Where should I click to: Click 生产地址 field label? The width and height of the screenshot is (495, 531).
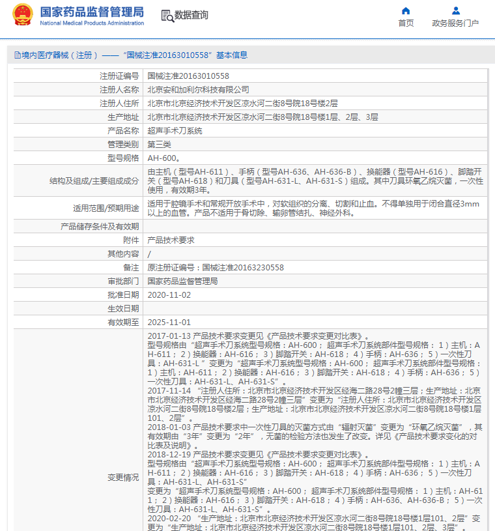pos(123,117)
